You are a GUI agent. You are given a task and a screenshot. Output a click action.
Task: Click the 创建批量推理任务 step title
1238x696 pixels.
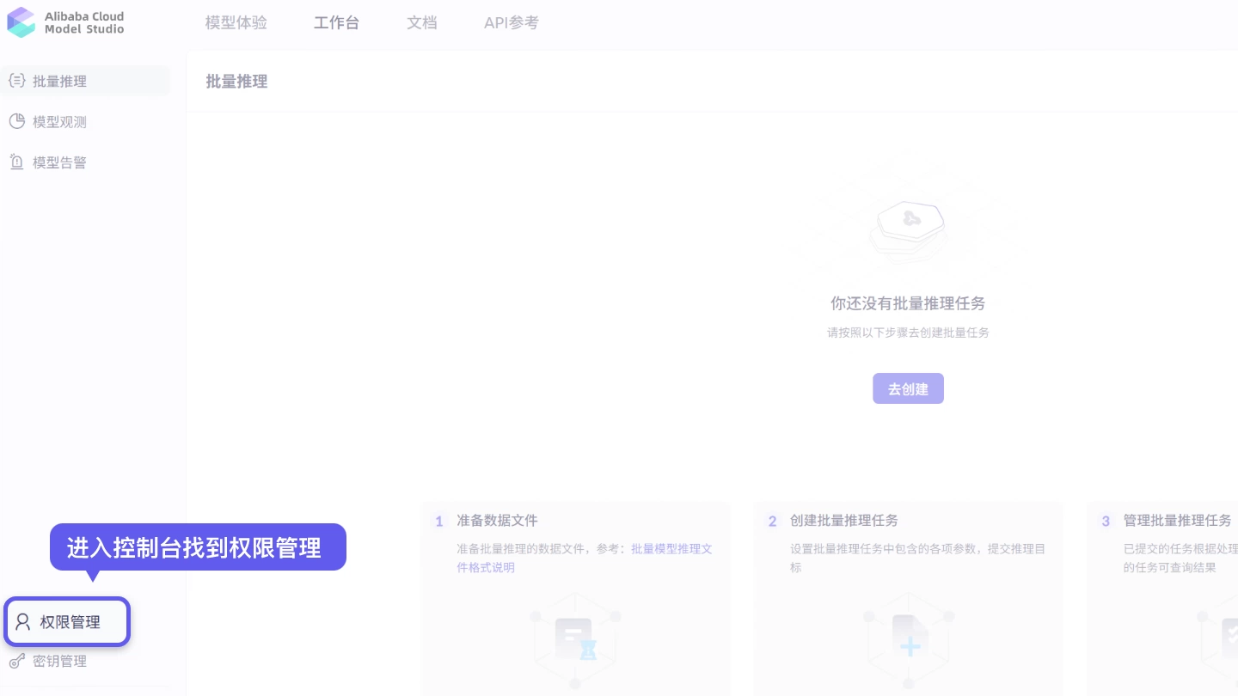click(x=844, y=521)
